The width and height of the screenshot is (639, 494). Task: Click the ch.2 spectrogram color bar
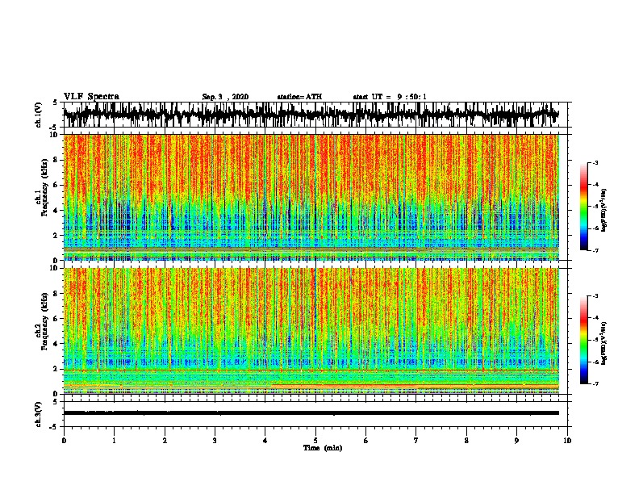tap(583, 340)
